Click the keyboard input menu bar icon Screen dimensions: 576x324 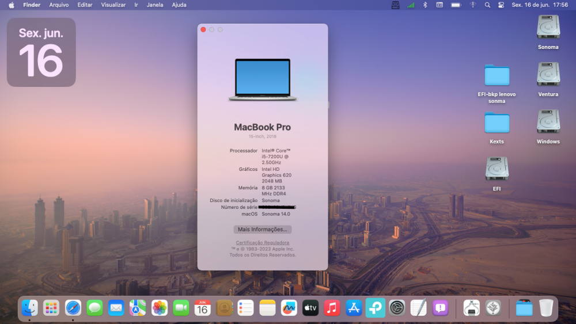(439, 5)
